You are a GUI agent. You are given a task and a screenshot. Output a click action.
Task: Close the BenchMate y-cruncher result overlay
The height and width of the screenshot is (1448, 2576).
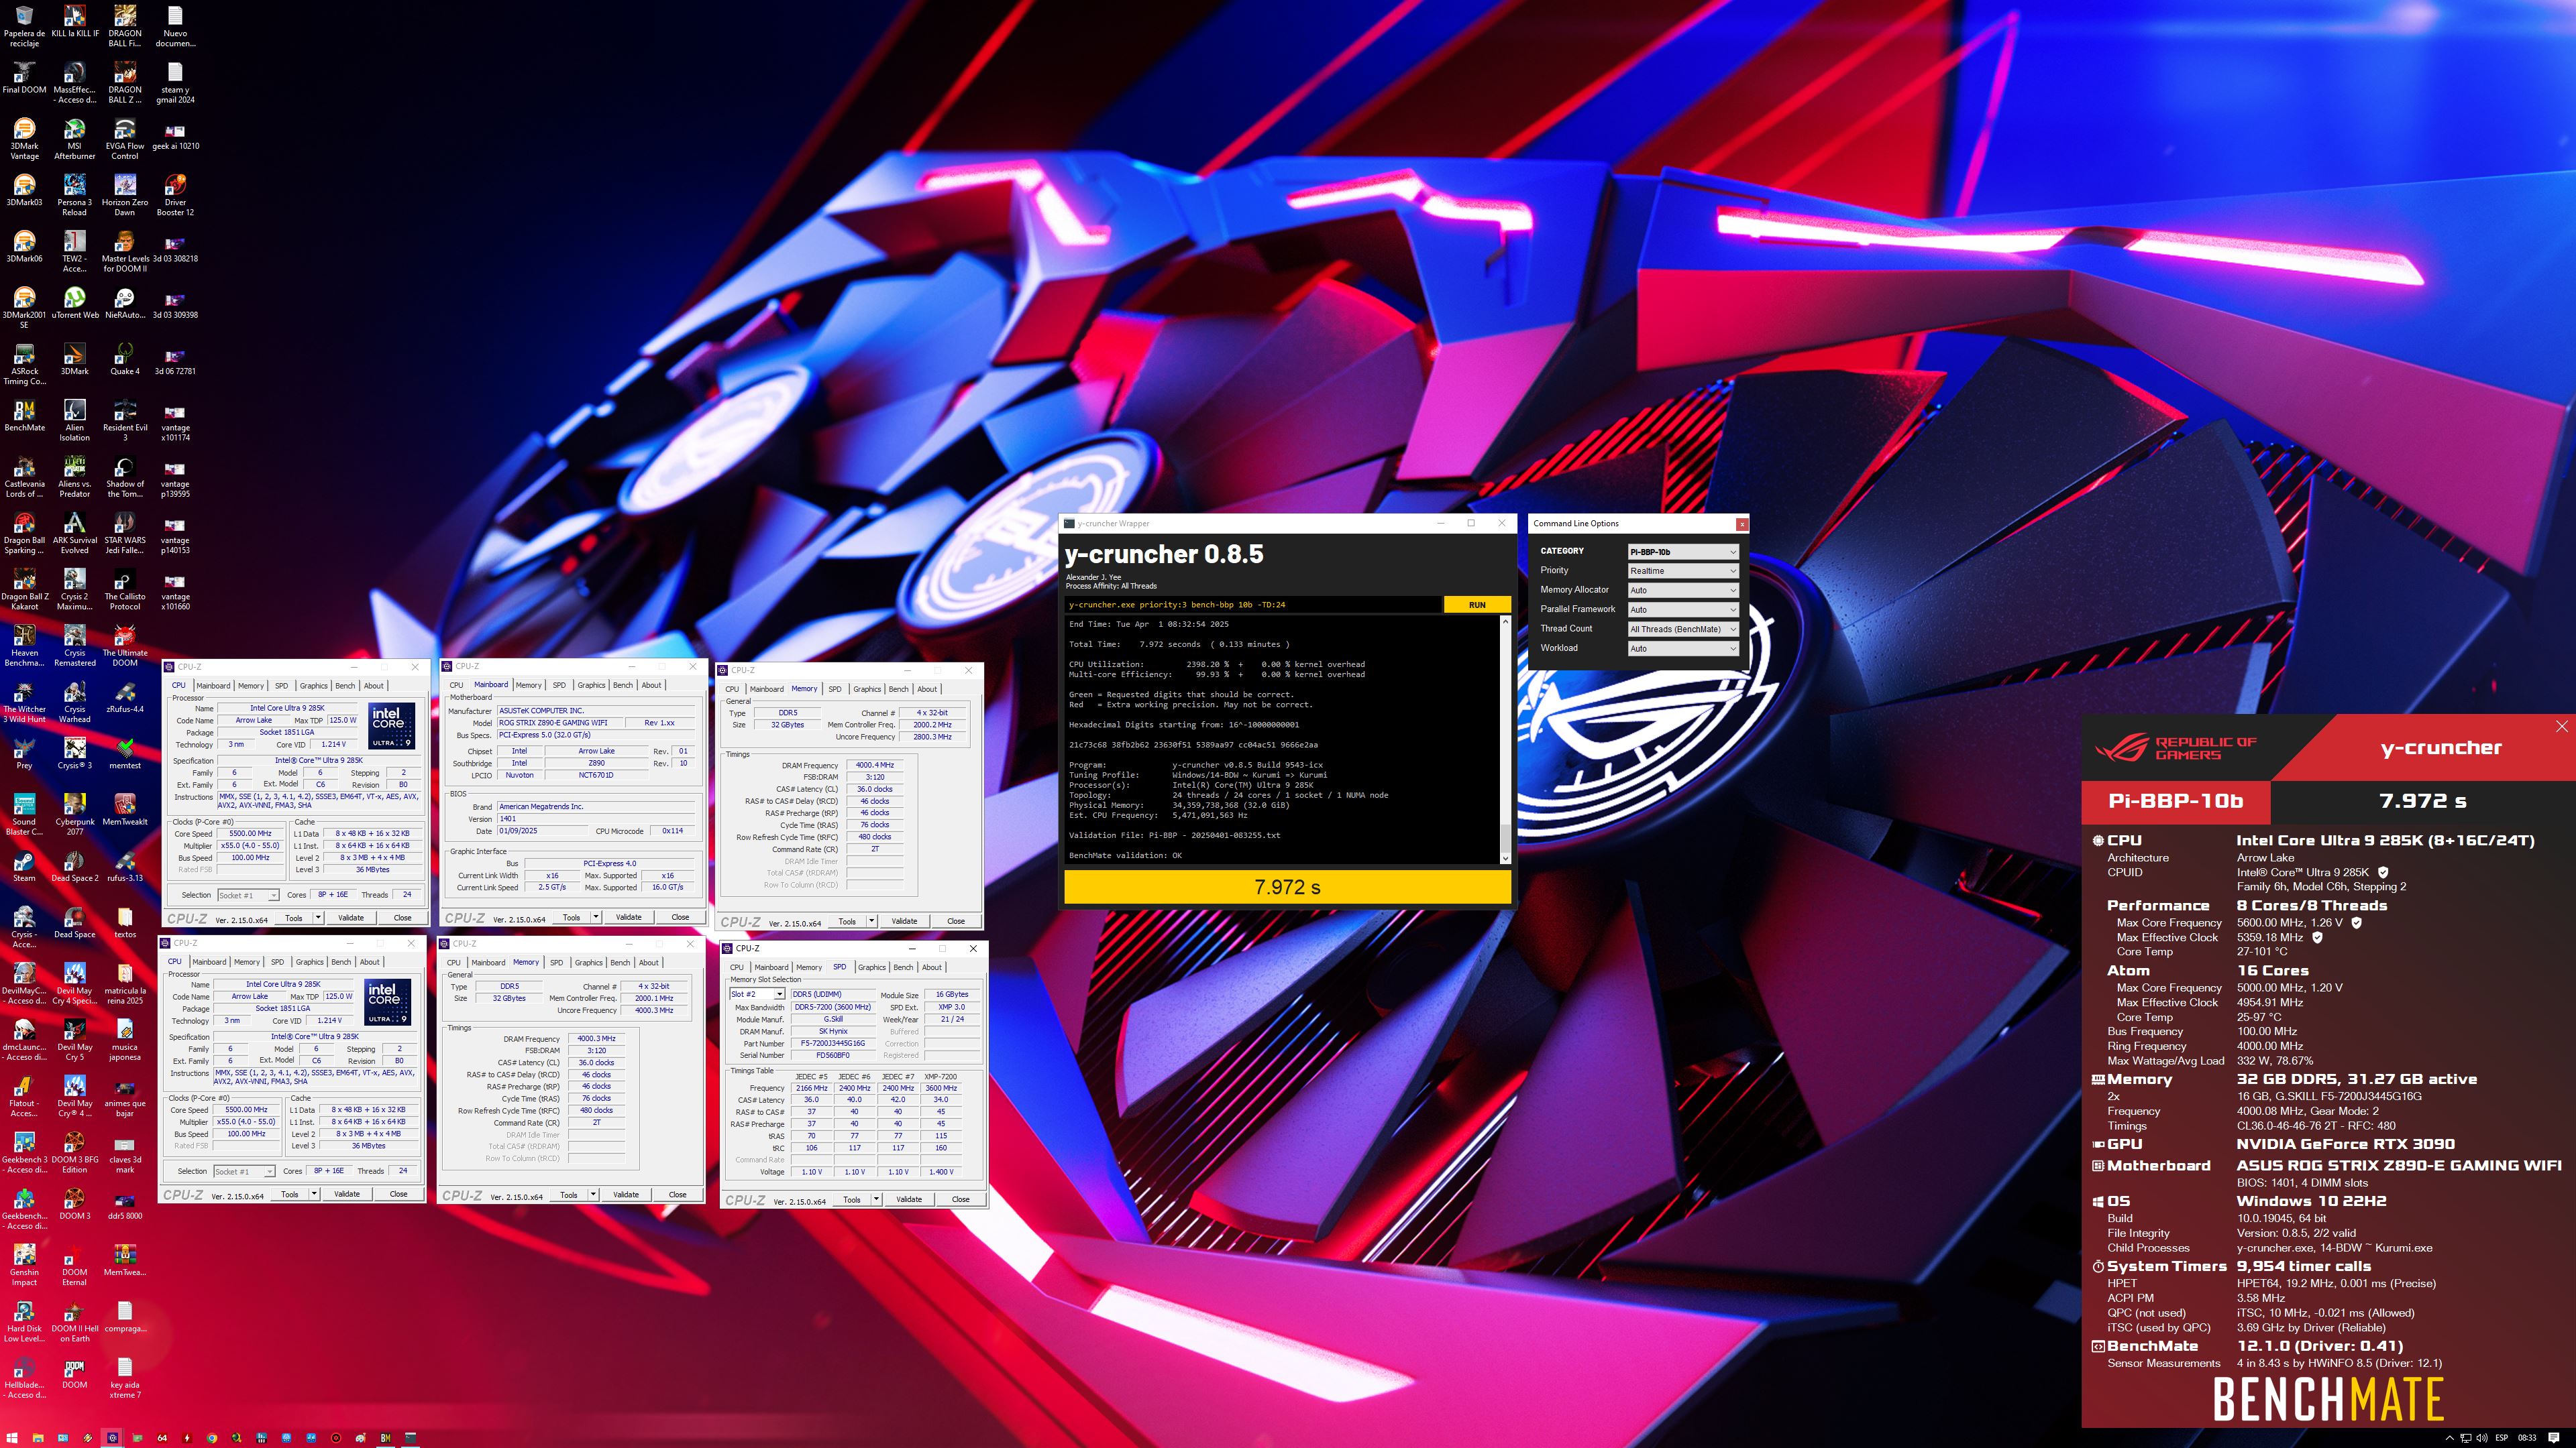(x=2561, y=727)
